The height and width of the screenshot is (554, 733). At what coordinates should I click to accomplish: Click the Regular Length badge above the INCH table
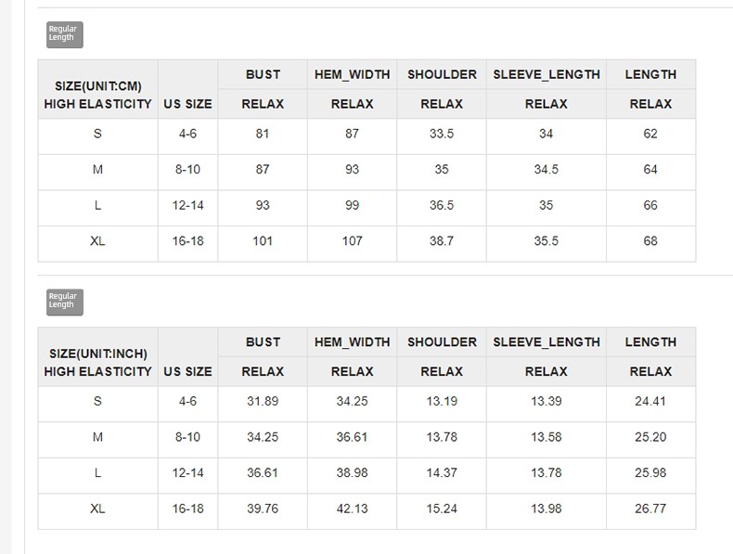click(x=64, y=302)
